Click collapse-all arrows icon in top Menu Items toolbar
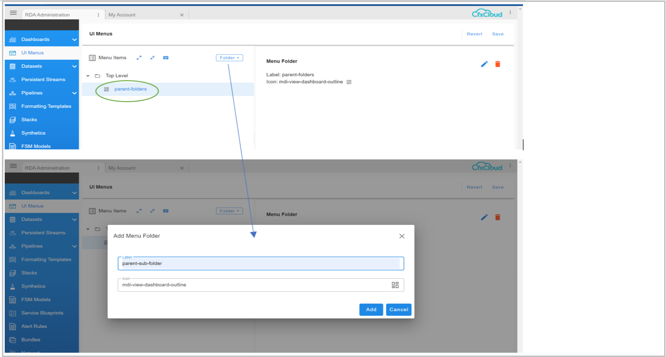Viewport: 666px width, 357px height. click(x=152, y=58)
